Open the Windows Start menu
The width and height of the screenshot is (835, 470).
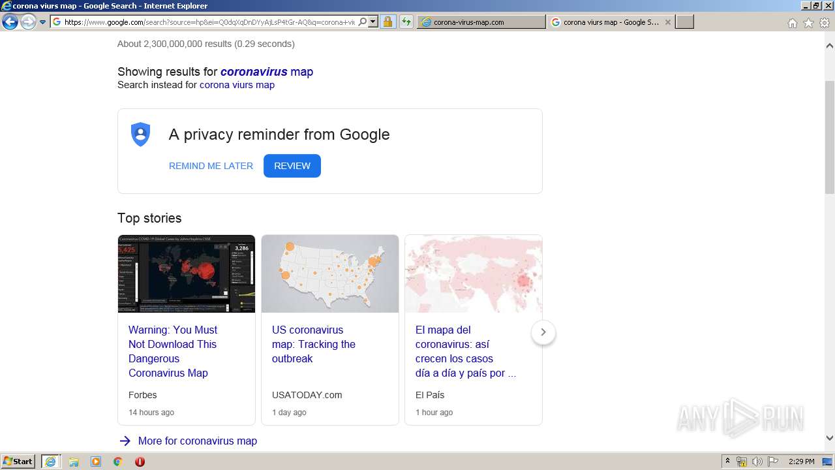pyautogui.click(x=18, y=461)
